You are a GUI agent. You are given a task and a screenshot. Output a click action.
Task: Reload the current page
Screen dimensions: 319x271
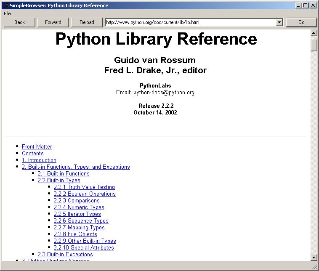pyautogui.click(x=87, y=22)
